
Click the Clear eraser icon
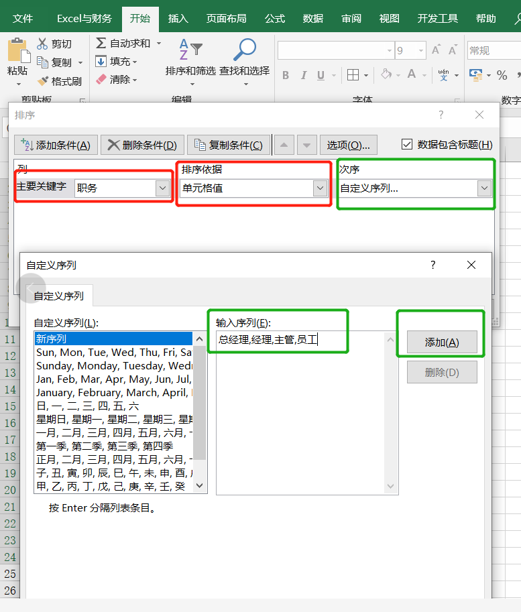tap(101, 80)
